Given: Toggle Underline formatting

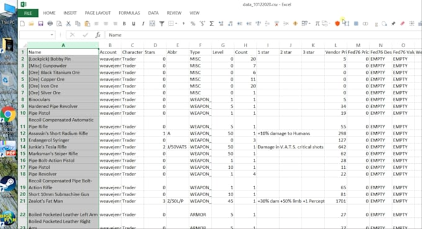Looking at the screenshot, I should click(x=133, y=24).
